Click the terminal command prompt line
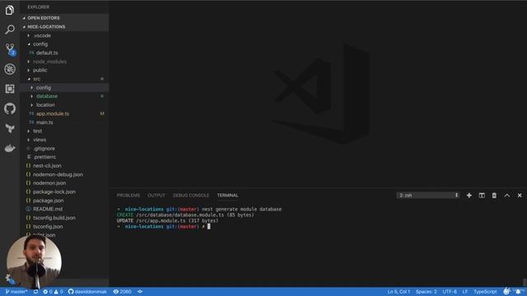The width and height of the screenshot is (527, 296). tap(164, 227)
